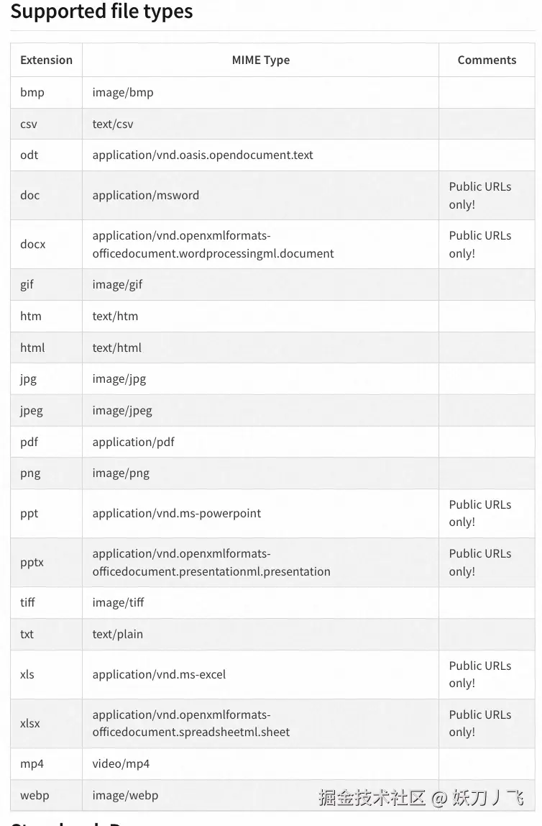The width and height of the screenshot is (542, 826).
Task: Click the Extension column header
Action: coord(46,60)
